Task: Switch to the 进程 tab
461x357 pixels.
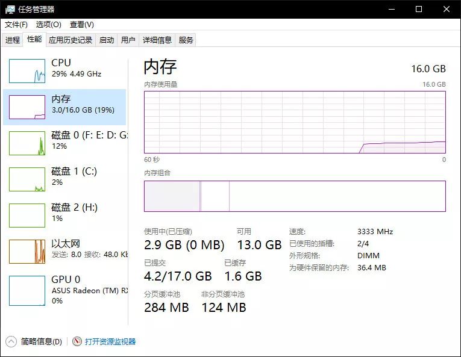Action: (x=13, y=40)
